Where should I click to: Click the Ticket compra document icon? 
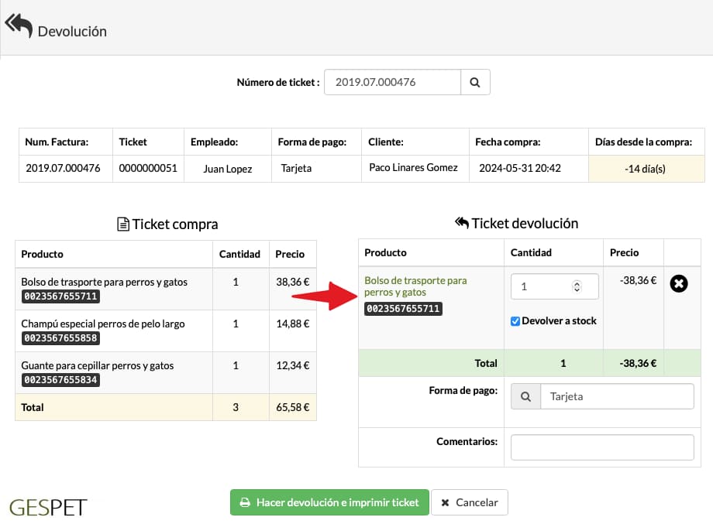122,224
